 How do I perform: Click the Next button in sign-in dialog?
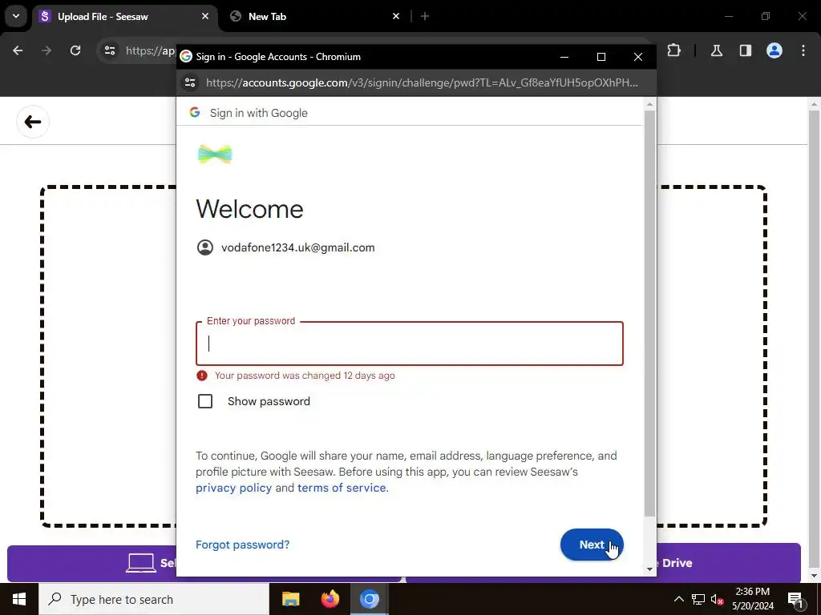[592, 545]
